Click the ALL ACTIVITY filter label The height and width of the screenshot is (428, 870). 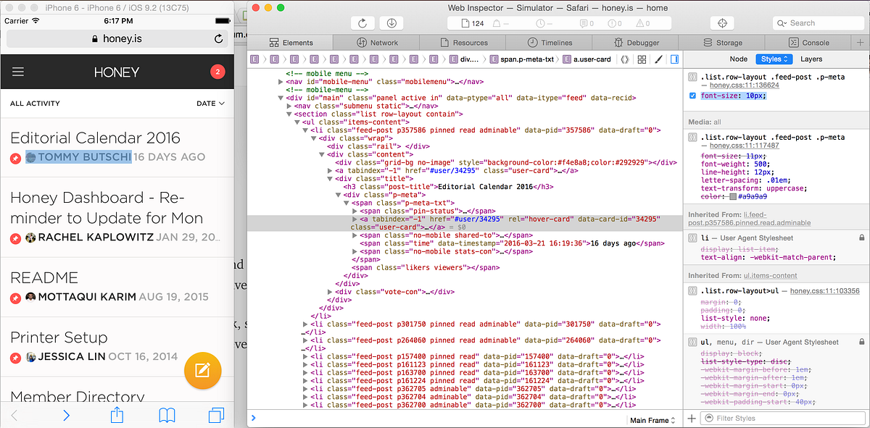pos(35,104)
